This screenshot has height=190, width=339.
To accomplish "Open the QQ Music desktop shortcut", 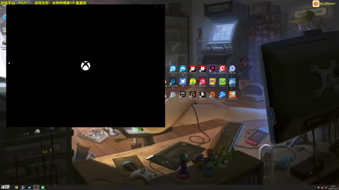I will (193, 81).
